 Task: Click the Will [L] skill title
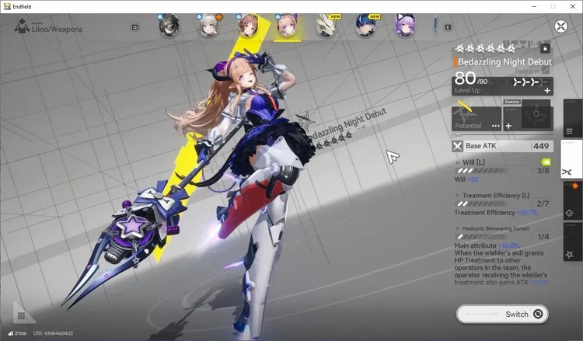473,162
